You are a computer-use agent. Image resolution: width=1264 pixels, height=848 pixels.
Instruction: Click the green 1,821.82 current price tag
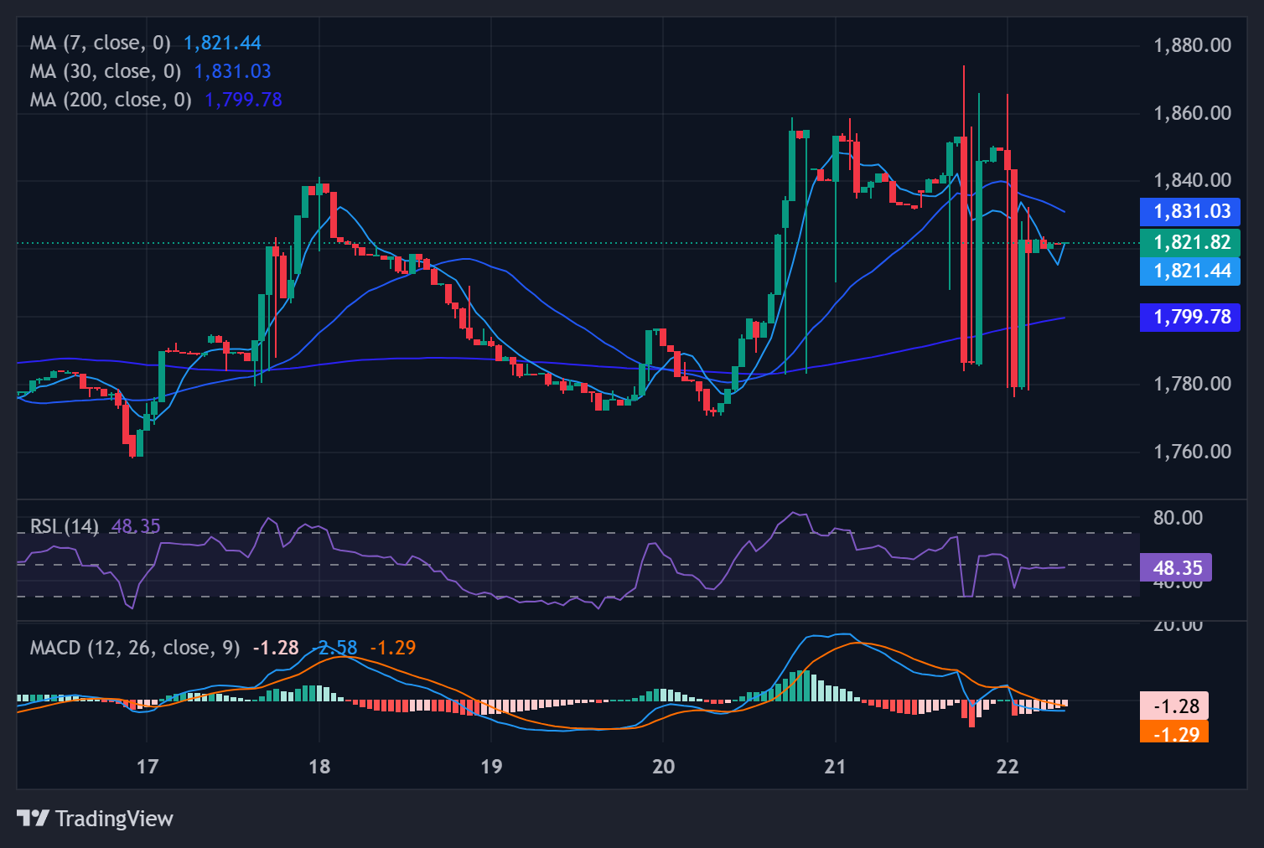coord(1190,243)
